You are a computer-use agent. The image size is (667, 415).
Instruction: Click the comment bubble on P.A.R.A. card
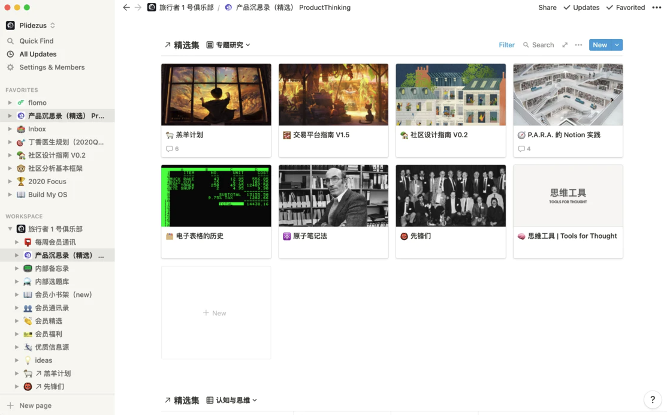click(x=521, y=149)
